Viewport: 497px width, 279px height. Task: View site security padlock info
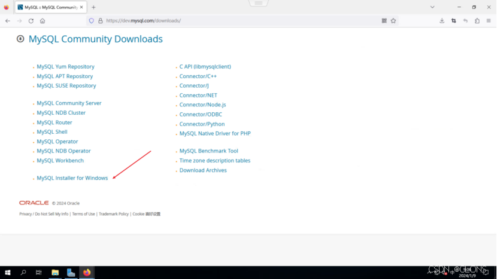point(101,21)
